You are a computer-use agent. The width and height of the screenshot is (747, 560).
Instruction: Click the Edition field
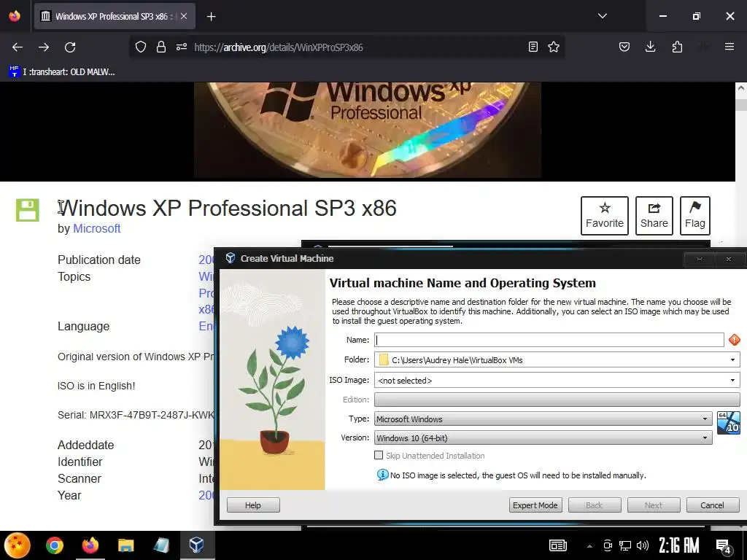(557, 400)
